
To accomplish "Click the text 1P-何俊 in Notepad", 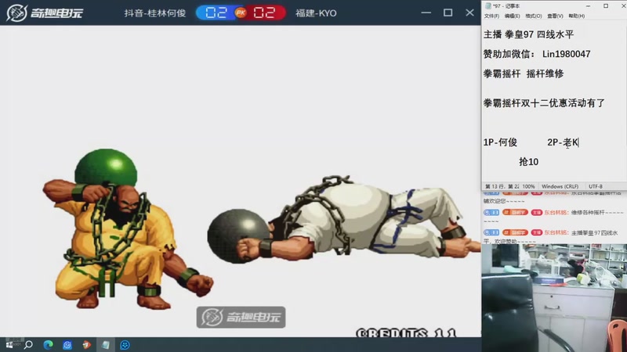I will point(500,142).
